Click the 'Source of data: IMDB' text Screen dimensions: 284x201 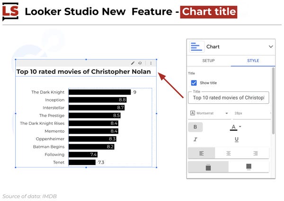click(29, 196)
